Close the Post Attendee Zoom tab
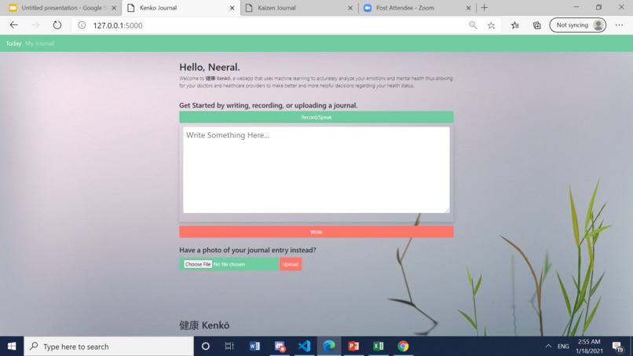Image resolution: width=633 pixels, height=356 pixels. tap(468, 8)
